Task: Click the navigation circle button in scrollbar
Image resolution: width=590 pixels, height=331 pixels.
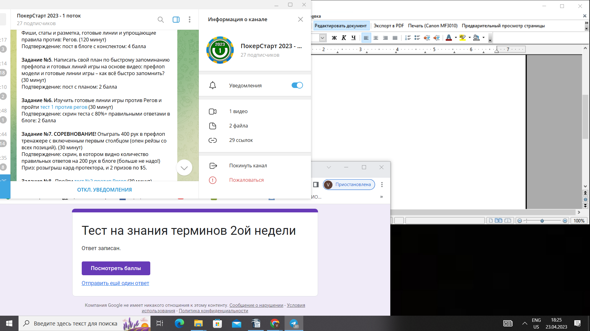Action: [585, 199]
